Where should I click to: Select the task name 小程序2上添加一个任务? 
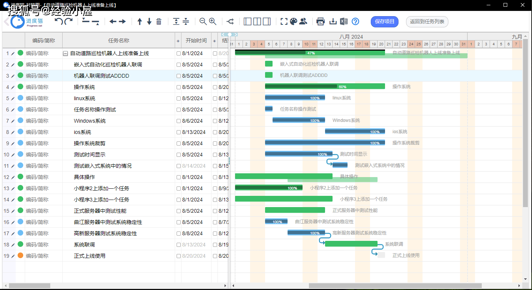pyautogui.click(x=102, y=188)
